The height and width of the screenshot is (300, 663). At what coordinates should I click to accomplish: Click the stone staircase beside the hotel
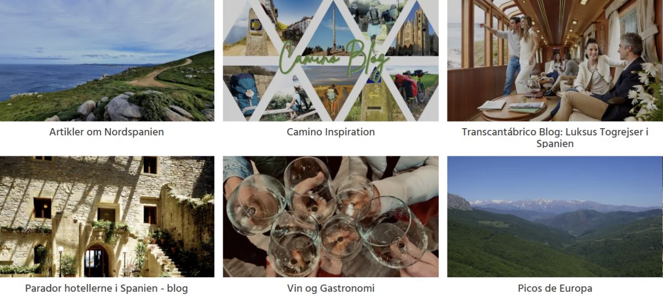166,260
